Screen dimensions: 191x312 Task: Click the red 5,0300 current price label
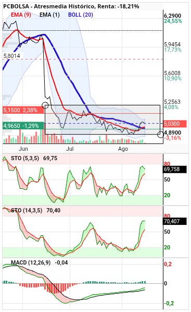(x=175, y=124)
